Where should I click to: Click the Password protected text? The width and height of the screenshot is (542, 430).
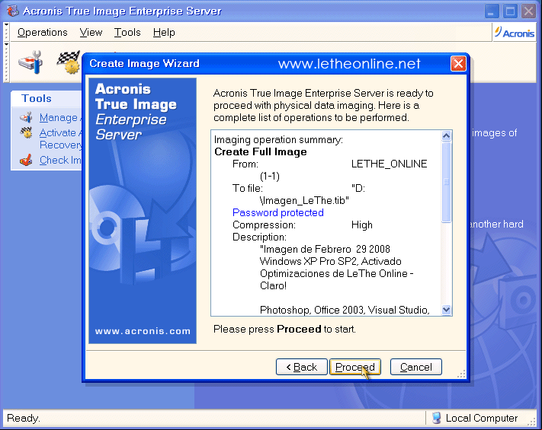point(278,212)
